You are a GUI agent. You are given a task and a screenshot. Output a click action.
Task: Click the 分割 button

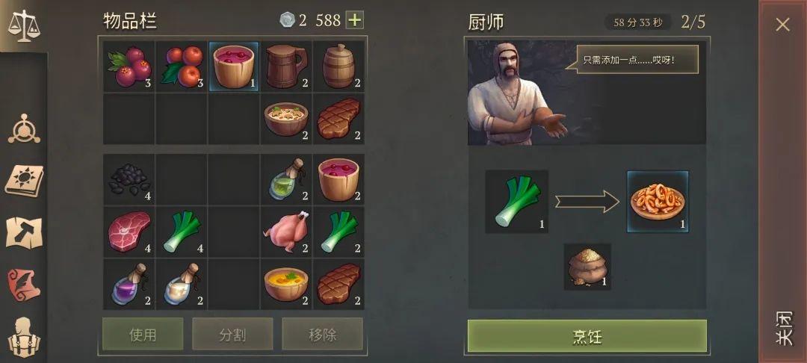click(232, 334)
